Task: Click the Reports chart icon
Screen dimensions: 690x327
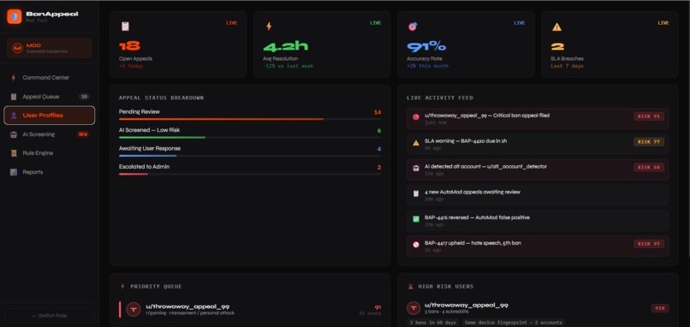Action: pos(14,172)
